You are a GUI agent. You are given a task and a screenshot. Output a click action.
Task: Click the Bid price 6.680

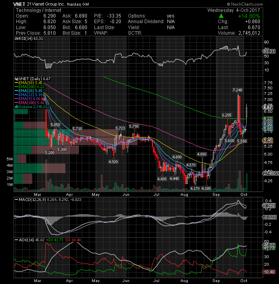81,28
